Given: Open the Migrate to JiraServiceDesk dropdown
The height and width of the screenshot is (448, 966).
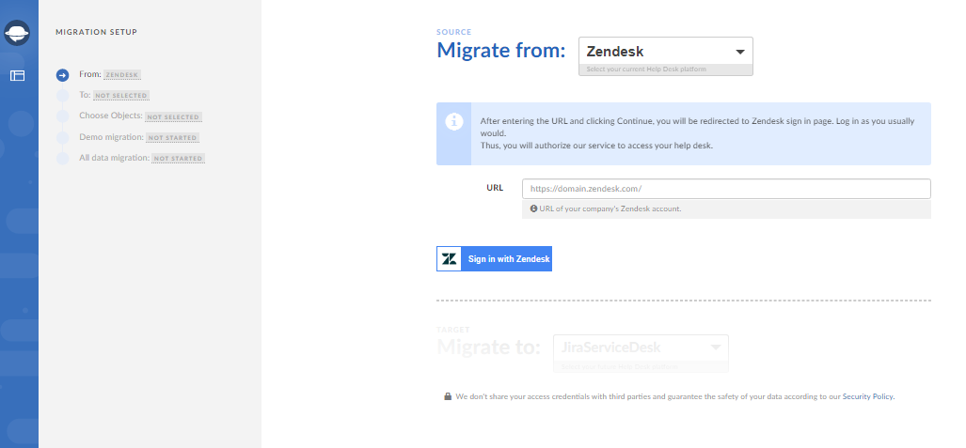Looking at the screenshot, I should 641,348.
